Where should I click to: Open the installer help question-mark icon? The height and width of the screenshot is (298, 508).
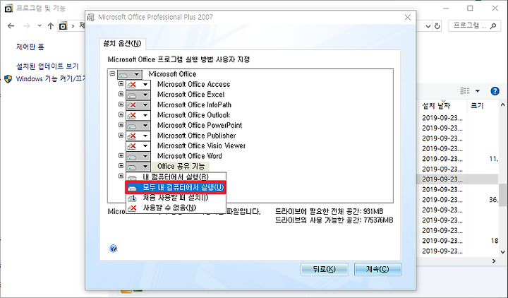click(113, 249)
